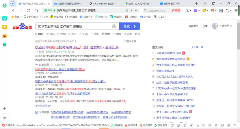Click the browser back arrow
The width and height of the screenshot is (240, 129).
coord(13,10)
